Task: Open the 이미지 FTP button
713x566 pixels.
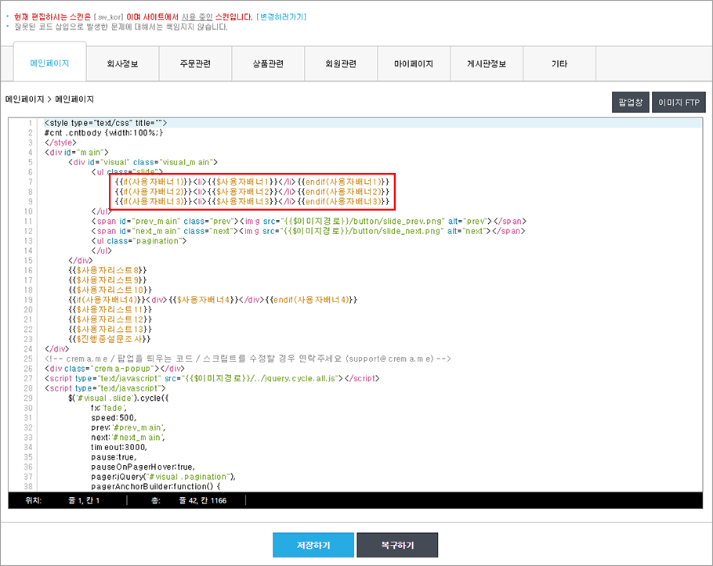Action: (x=679, y=103)
